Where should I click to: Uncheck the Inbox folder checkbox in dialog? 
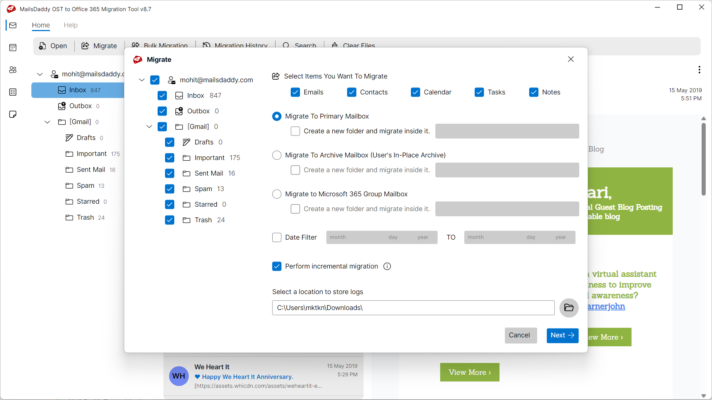162,96
